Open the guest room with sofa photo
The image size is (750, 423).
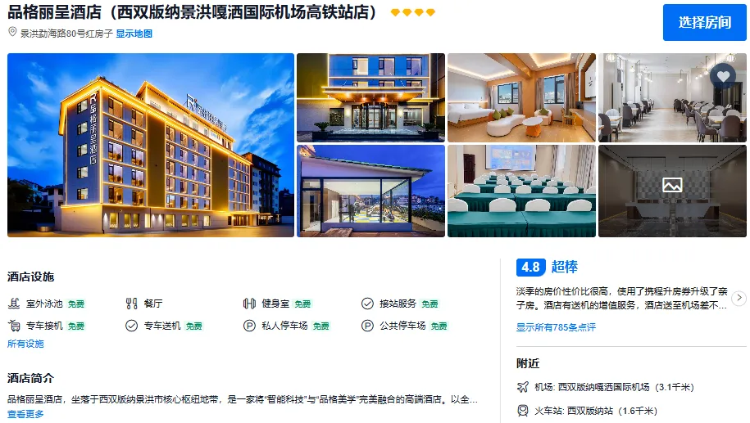522,98
